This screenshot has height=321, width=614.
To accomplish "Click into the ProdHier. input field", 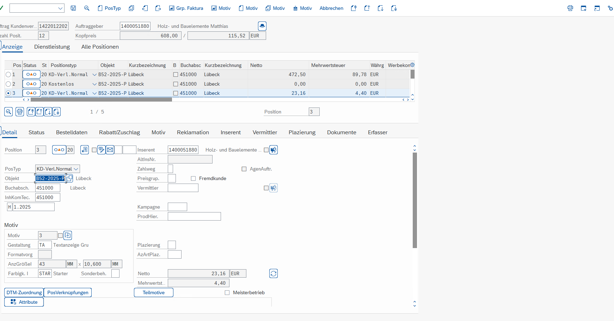I will [x=194, y=216].
